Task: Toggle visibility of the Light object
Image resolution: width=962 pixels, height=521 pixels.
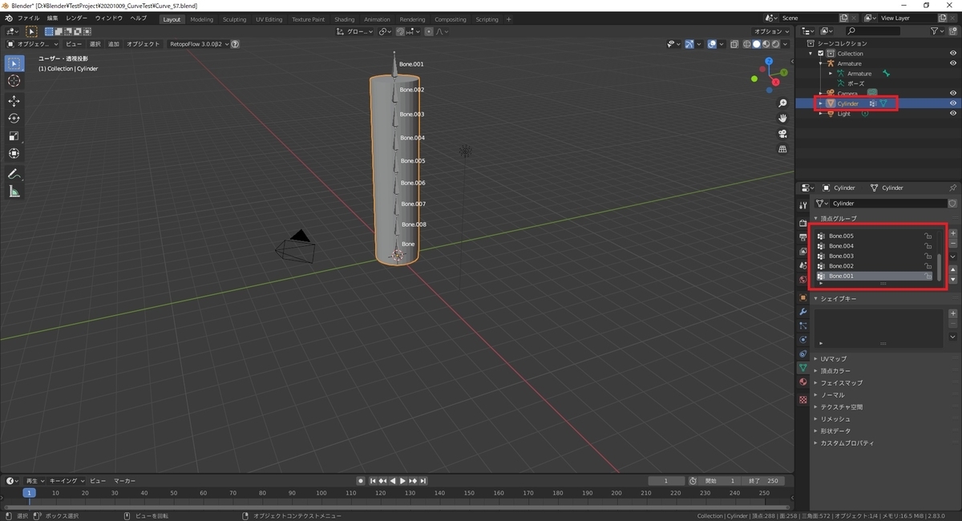Action: [x=953, y=114]
